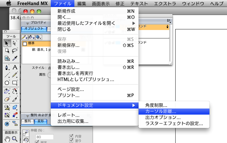Collapse the プロパティ panel disclosure triangle
227x143 pixels.
28,23
